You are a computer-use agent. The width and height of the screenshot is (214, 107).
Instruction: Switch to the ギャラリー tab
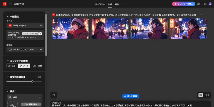100,4
